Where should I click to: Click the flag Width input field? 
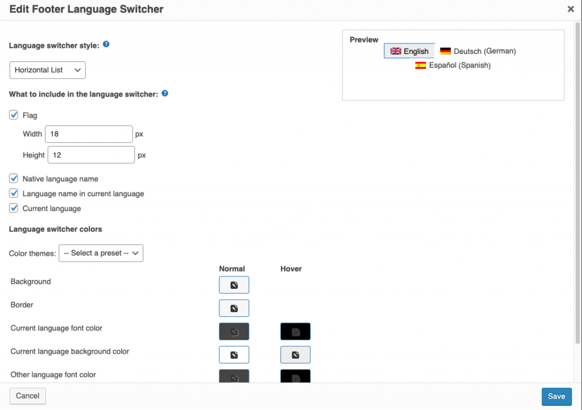[x=88, y=134]
